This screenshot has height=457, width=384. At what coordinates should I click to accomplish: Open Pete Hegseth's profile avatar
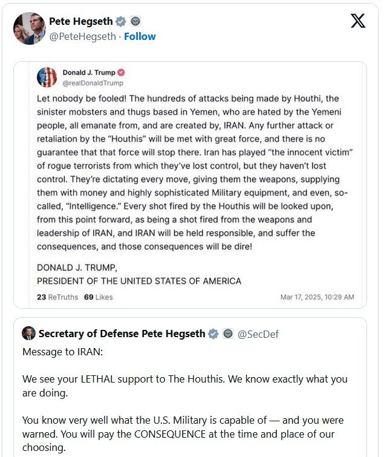click(x=29, y=28)
